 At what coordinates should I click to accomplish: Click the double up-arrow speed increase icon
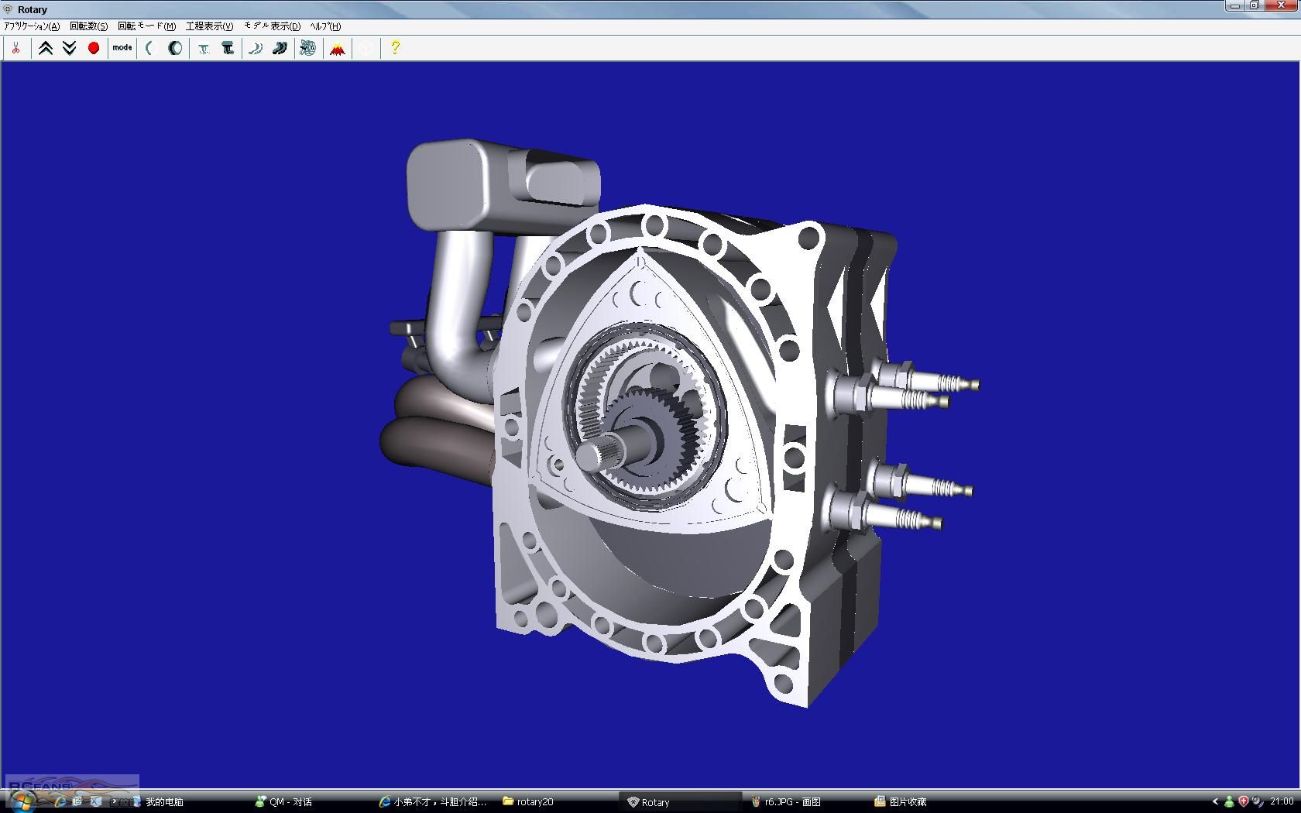46,48
